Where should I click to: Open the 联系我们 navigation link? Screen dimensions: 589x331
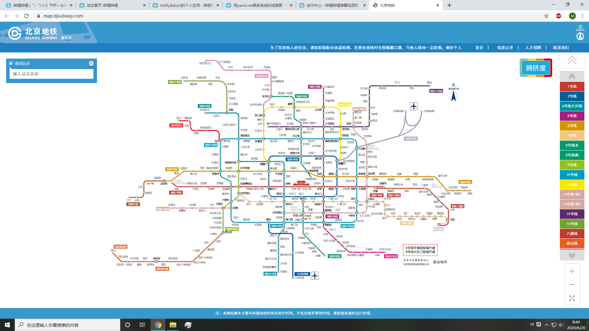[x=561, y=48]
